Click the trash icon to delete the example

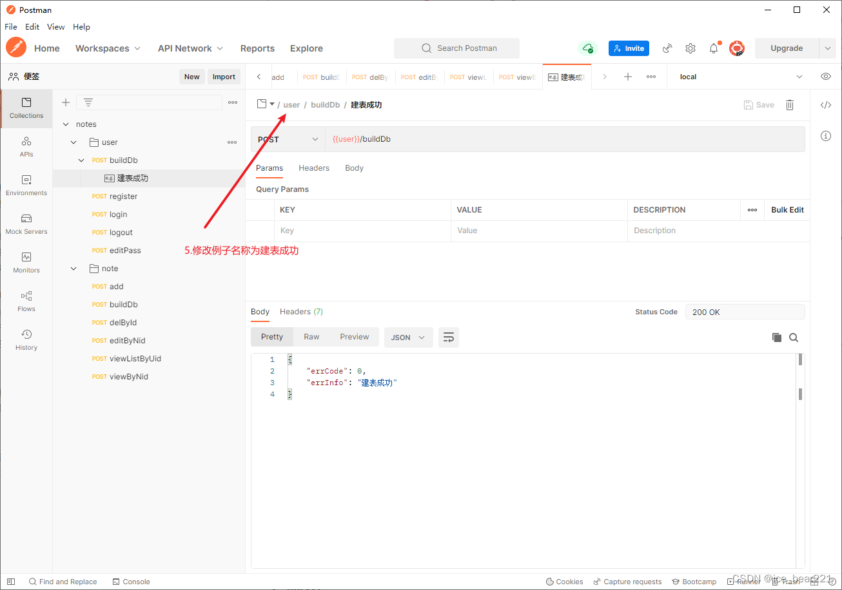click(790, 105)
